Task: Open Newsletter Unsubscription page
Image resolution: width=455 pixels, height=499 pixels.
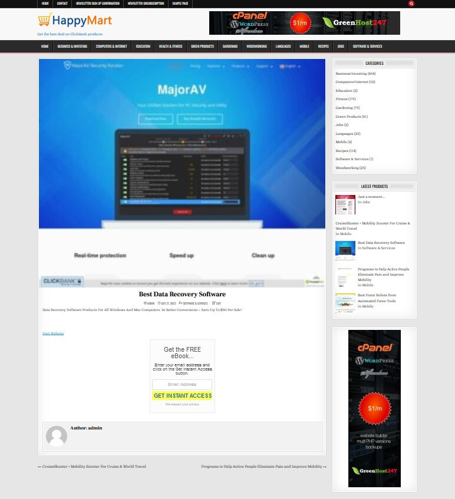Action: click(x=146, y=4)
